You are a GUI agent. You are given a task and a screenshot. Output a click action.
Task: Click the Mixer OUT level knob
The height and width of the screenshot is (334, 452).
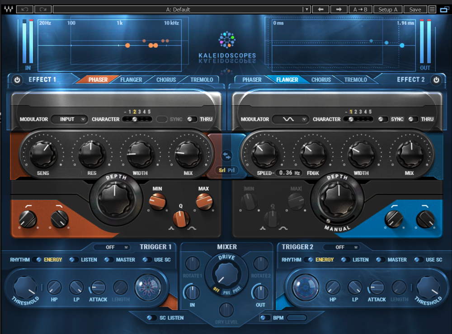click(x=260, y=292)
